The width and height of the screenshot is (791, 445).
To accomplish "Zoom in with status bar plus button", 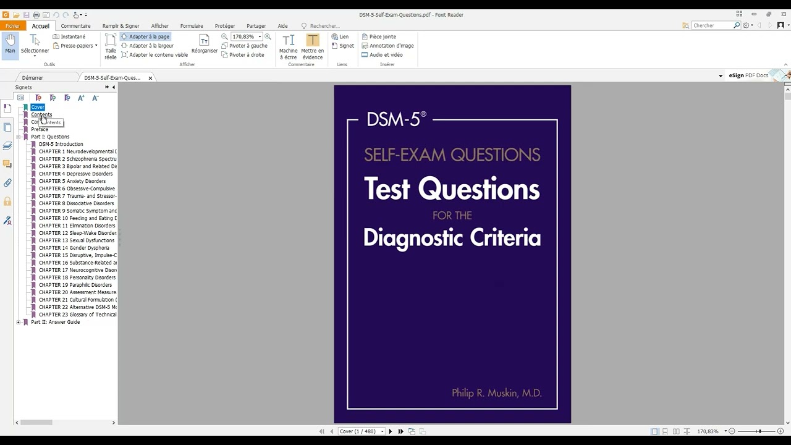I will [x=780, y=431].
